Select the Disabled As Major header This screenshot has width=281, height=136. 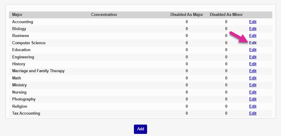tap(187, 15)
